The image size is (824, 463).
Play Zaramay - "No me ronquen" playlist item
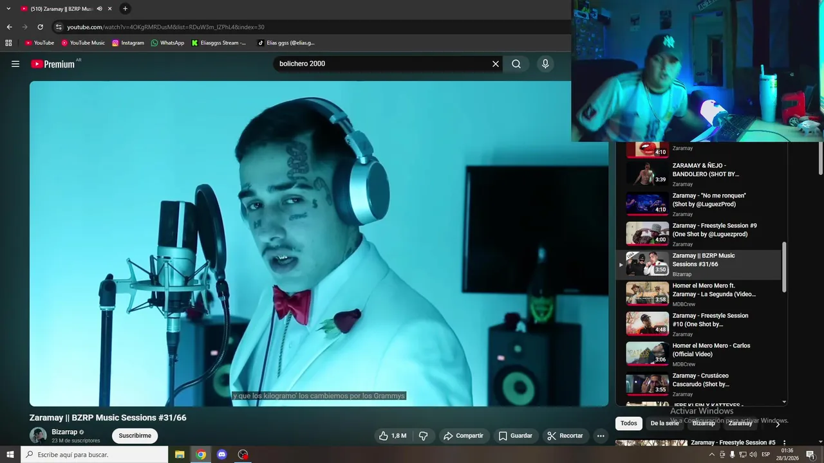[698, 204]
